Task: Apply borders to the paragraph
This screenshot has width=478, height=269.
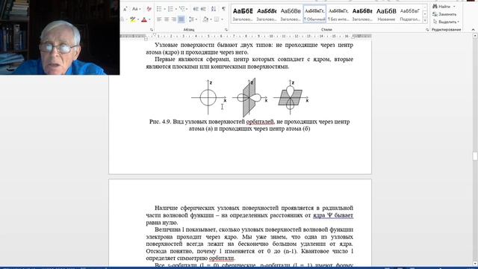Action: [x=217, y=19]
